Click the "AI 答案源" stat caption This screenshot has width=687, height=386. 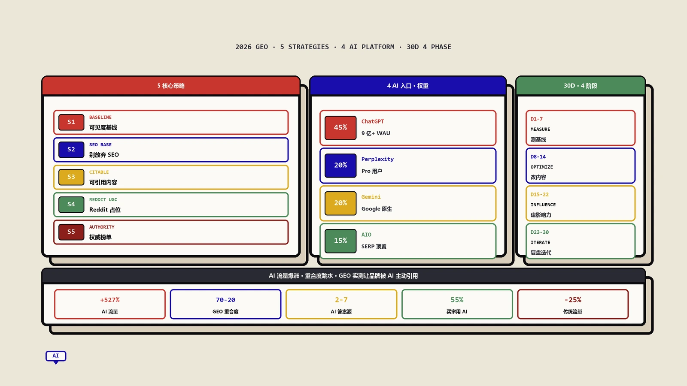pos(341,312)
